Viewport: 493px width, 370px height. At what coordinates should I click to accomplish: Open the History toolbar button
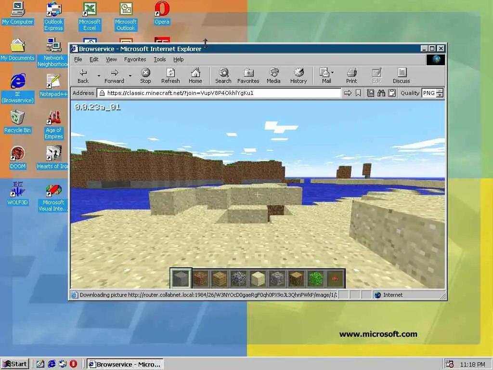point(298,76)
